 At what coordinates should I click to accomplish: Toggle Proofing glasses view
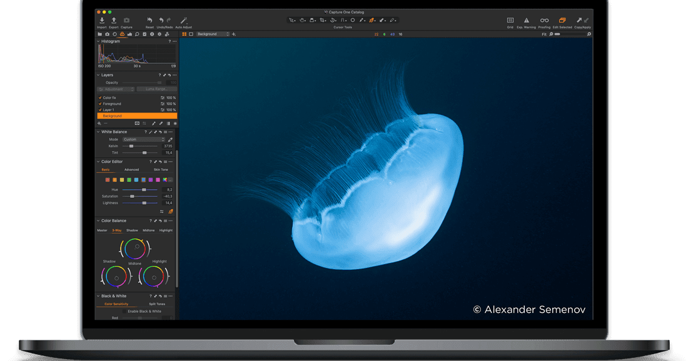(x=544, y=21)
